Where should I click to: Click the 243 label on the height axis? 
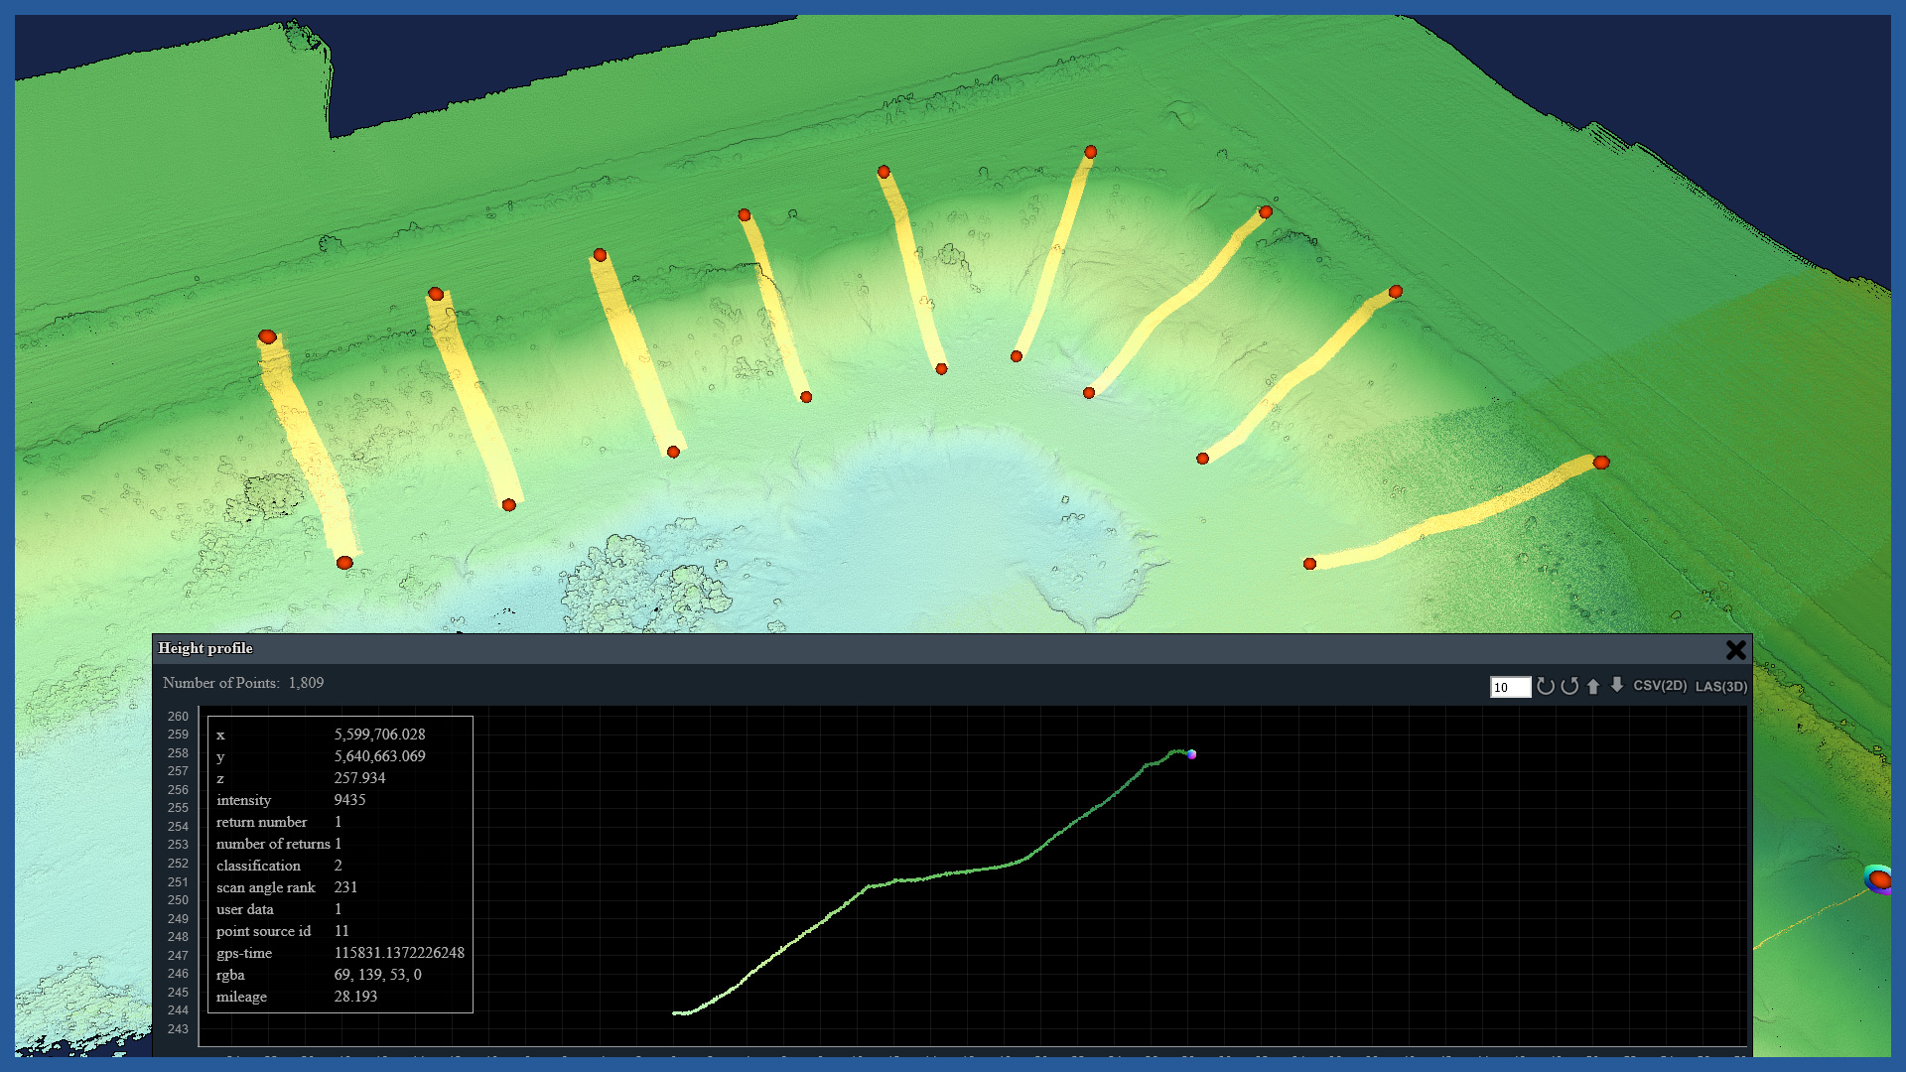[178, 1028]
